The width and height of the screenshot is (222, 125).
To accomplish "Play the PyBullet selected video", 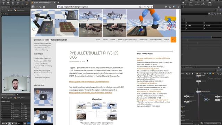I will click(x=43, y=97).
